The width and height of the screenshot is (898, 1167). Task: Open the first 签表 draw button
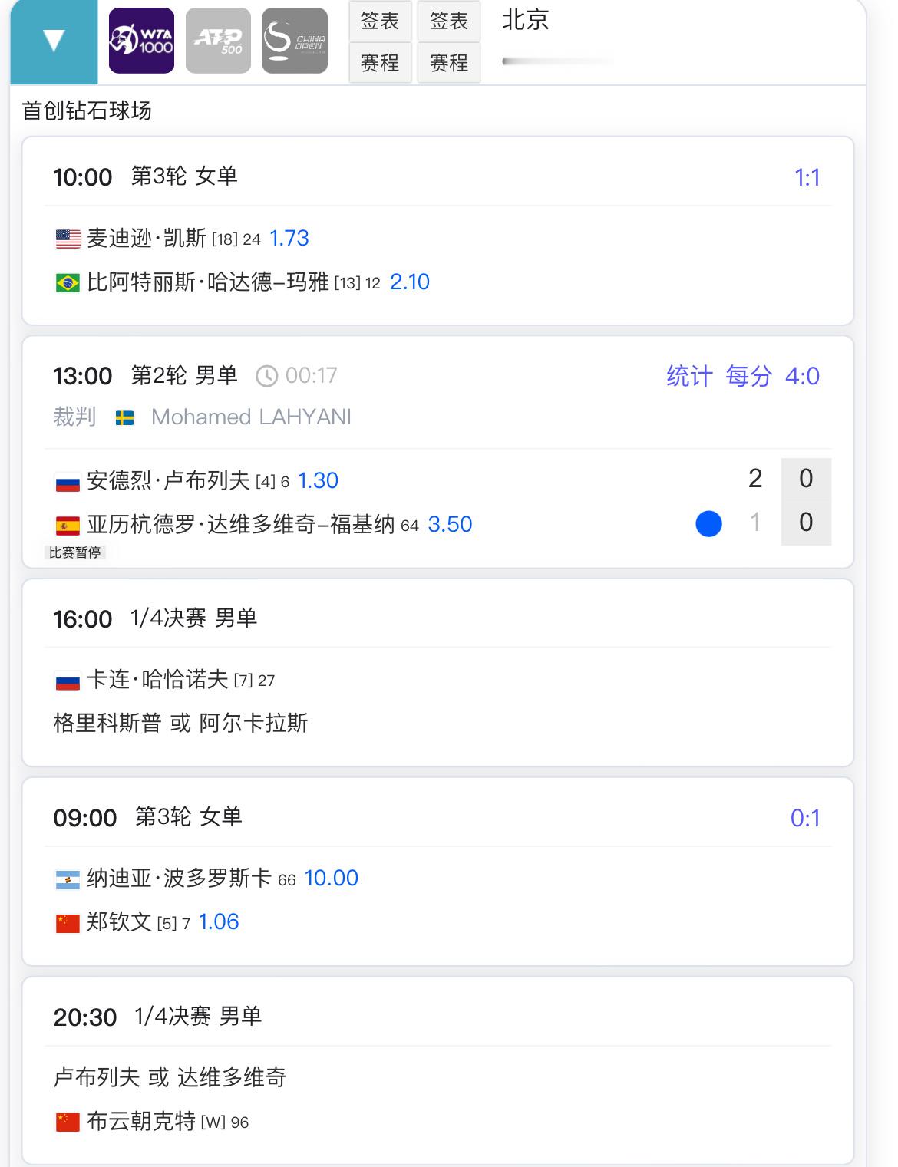click(380, 21)
